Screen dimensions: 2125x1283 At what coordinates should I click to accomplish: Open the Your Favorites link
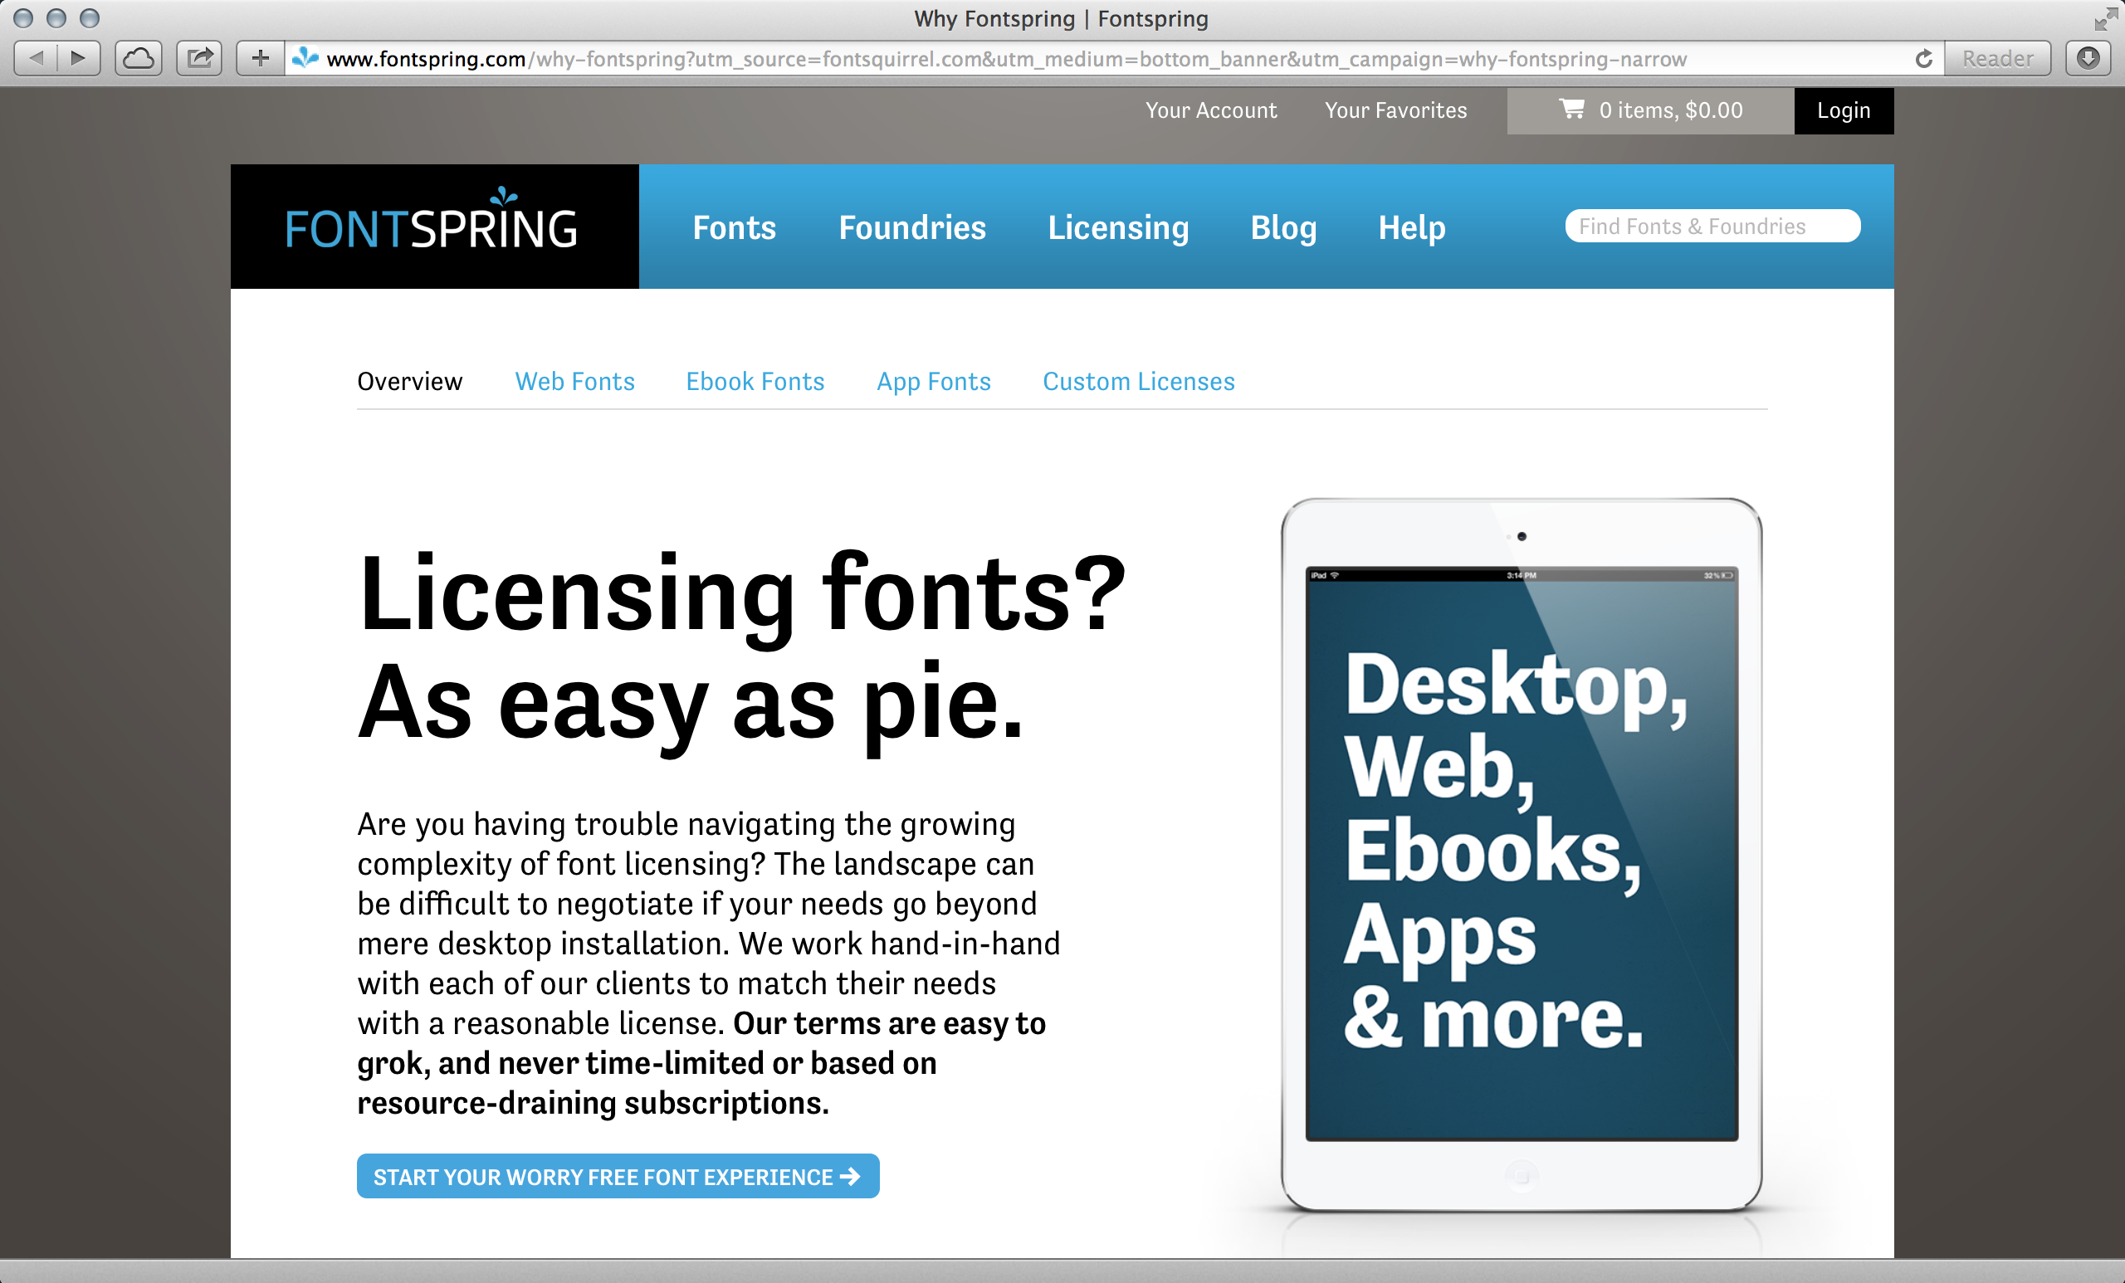1395,110
